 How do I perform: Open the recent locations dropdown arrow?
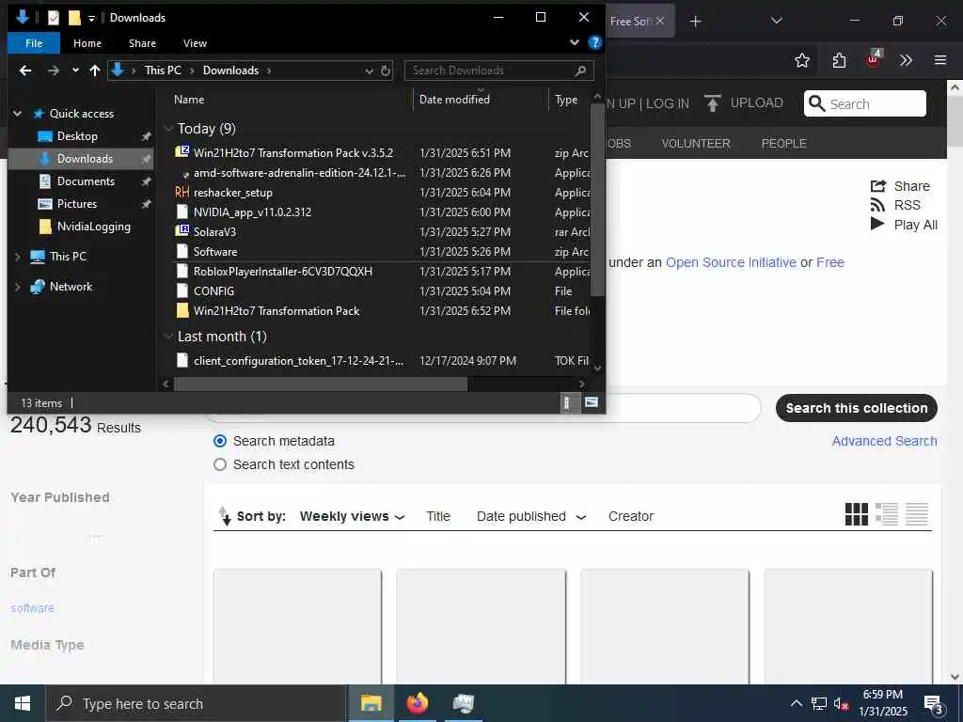point(75,71)
